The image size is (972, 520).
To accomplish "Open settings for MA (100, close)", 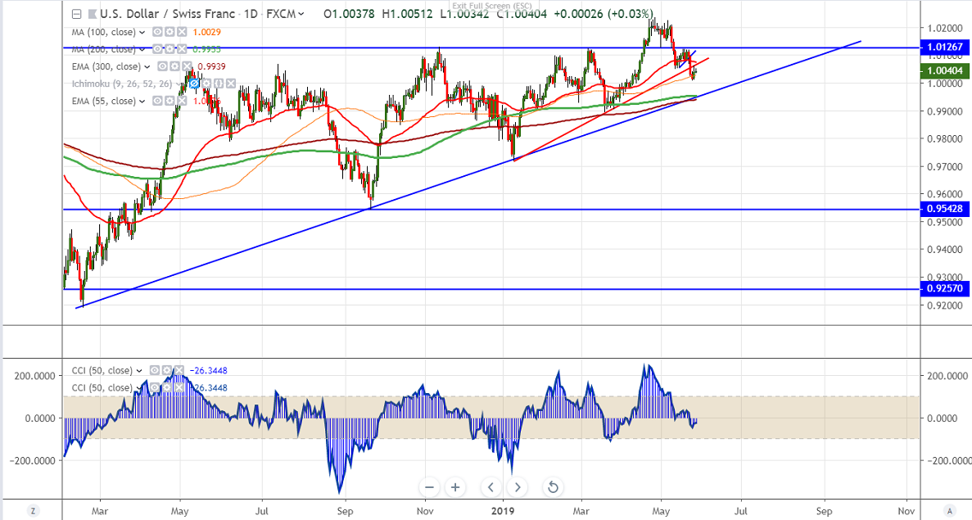I will coord(169,32).
